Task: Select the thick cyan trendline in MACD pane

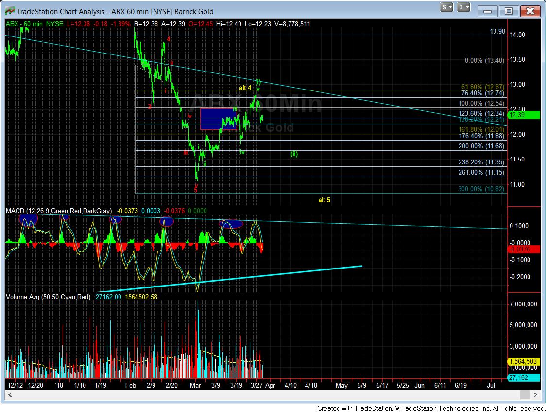Action: pyautogui.click(x=231, y=279)
